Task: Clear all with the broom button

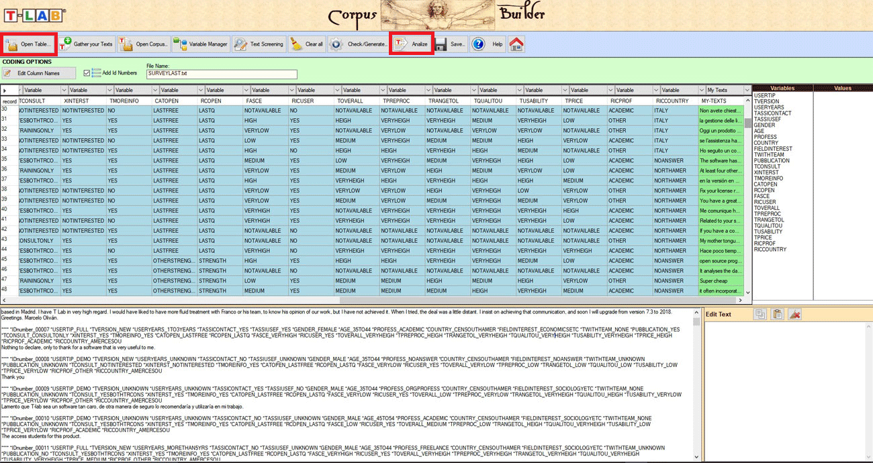Action: click(307, 44)
